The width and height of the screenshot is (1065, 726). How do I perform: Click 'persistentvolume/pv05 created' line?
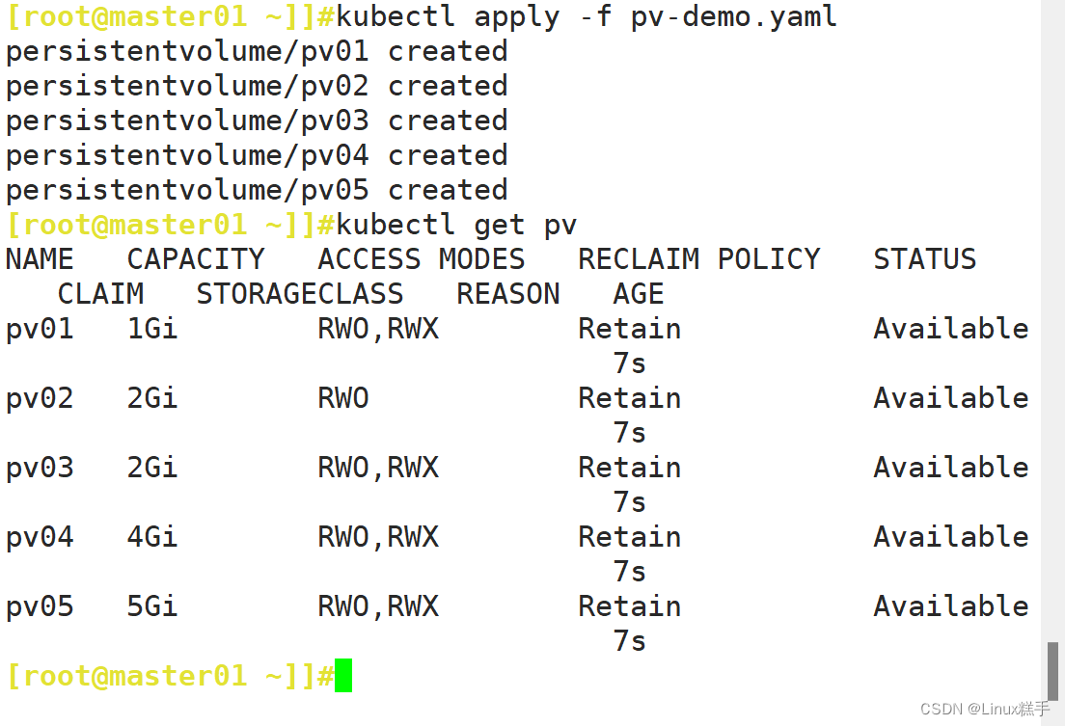click(x=257, y=190)
